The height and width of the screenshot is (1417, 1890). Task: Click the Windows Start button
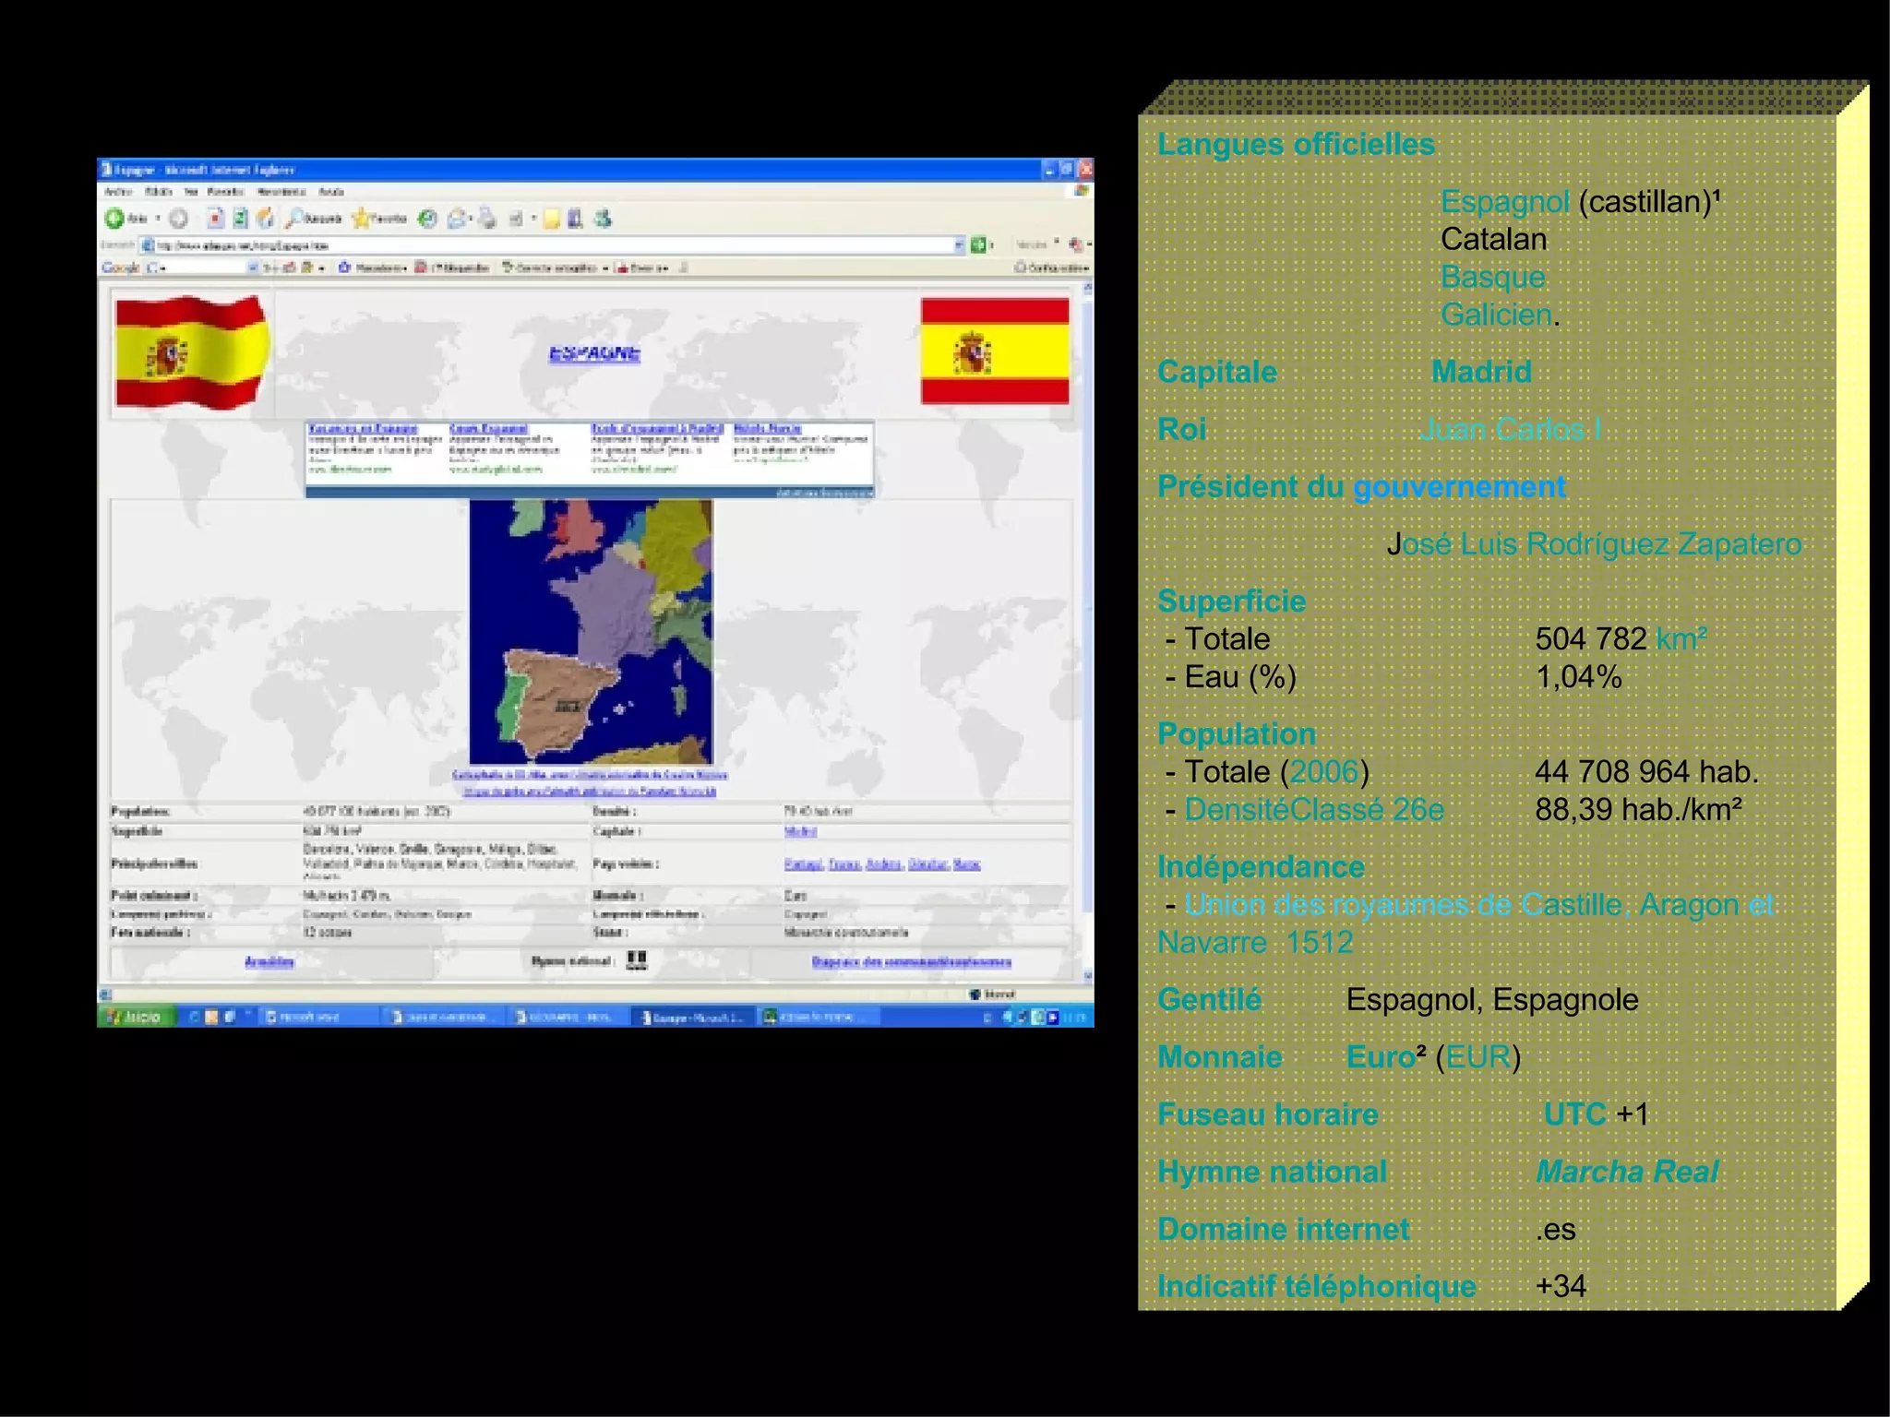136,1017
